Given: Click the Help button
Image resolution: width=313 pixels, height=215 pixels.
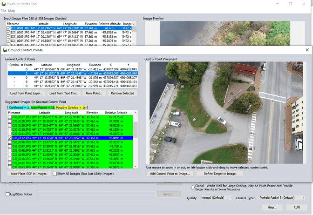Looking at the screenshot, I should point(272,208).
